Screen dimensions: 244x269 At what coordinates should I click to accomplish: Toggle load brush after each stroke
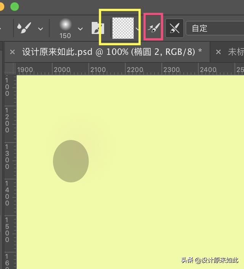click(x=154, y=28)
